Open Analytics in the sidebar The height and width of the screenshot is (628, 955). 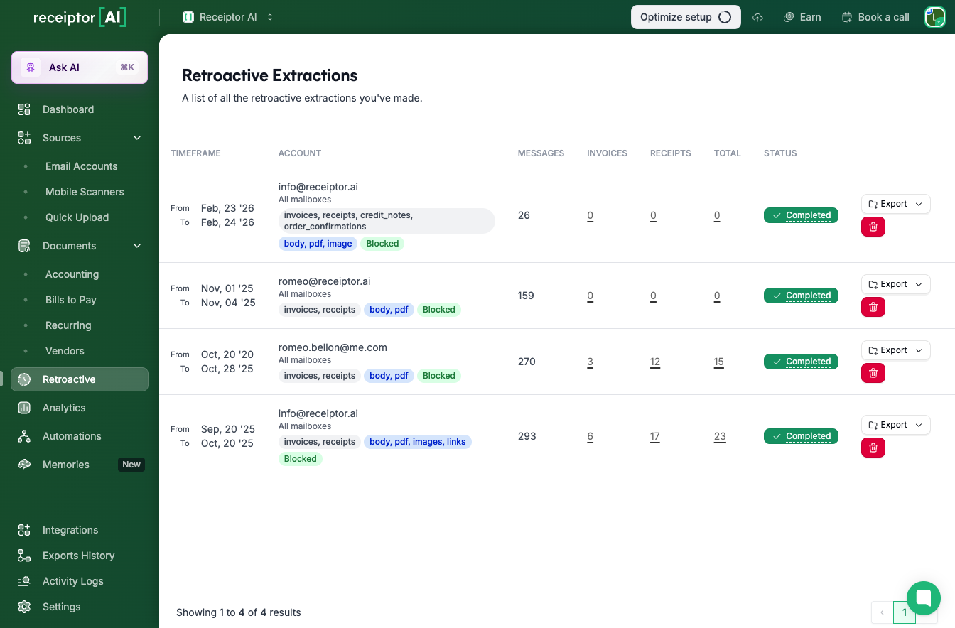(64, 408)
